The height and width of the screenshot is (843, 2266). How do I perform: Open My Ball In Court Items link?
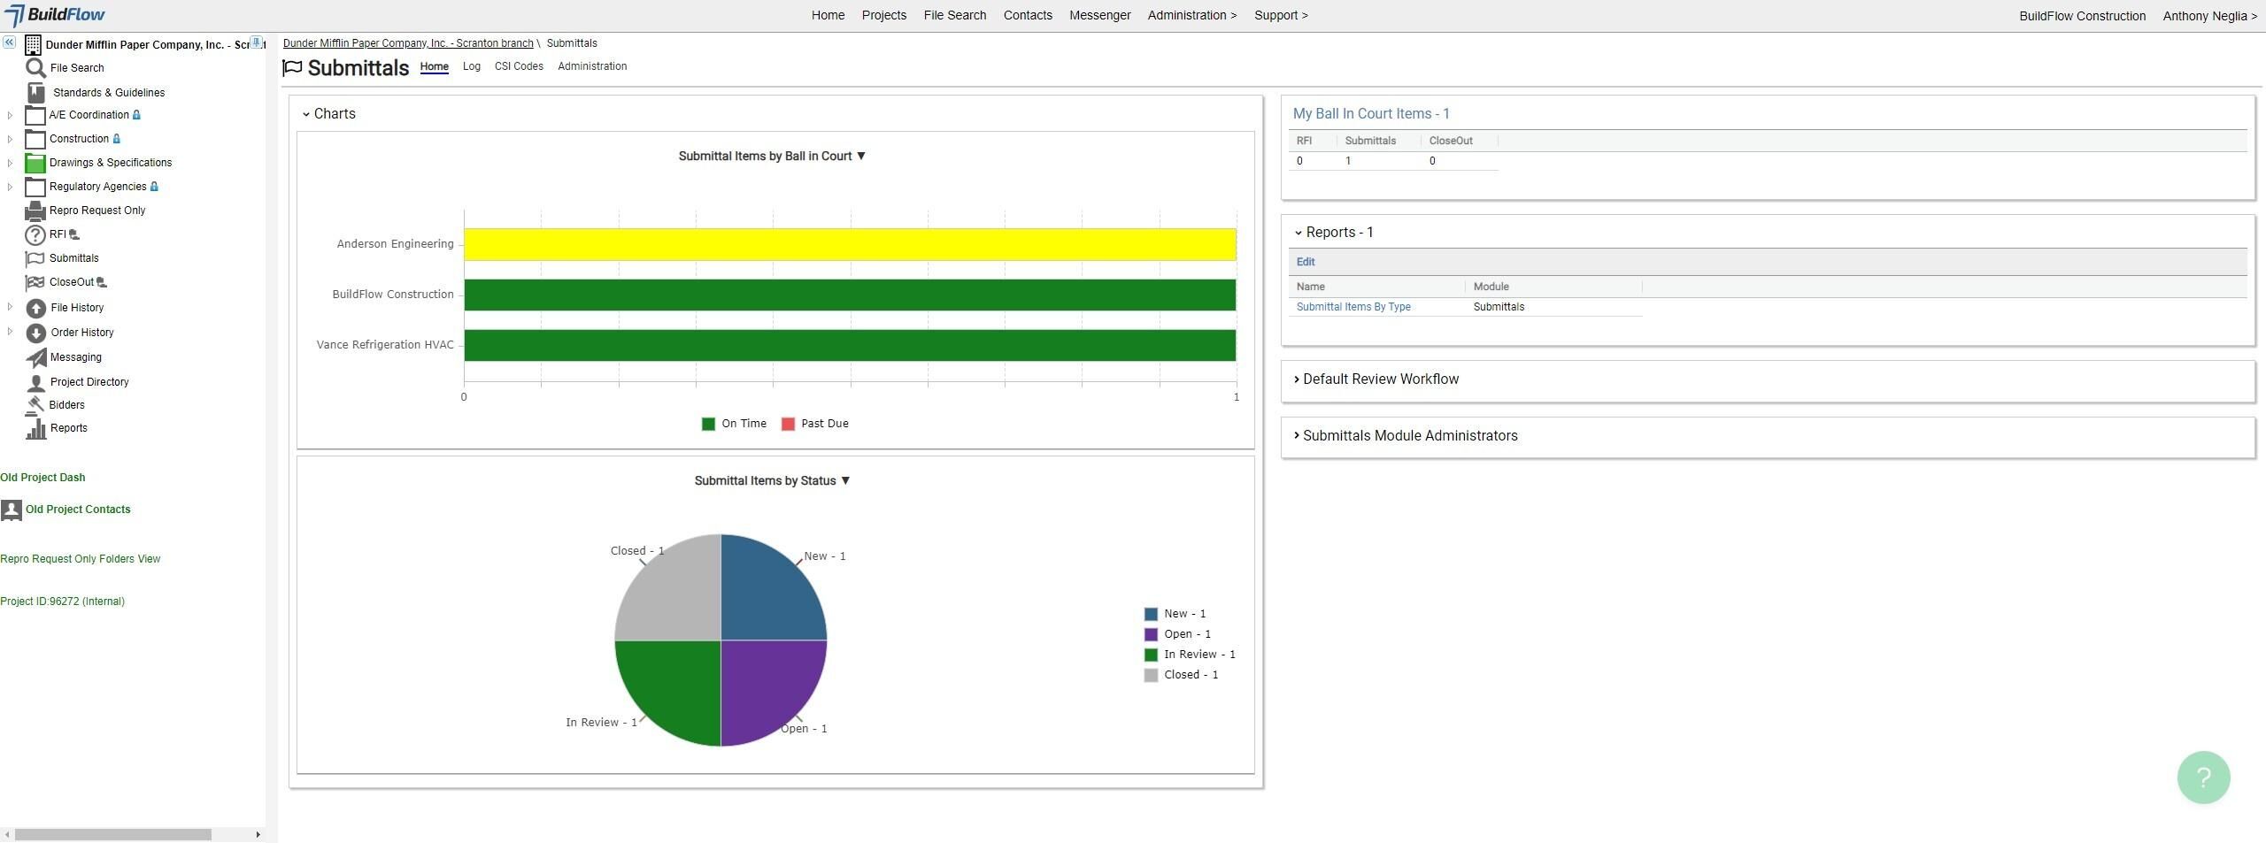[x=1371, y=114]
